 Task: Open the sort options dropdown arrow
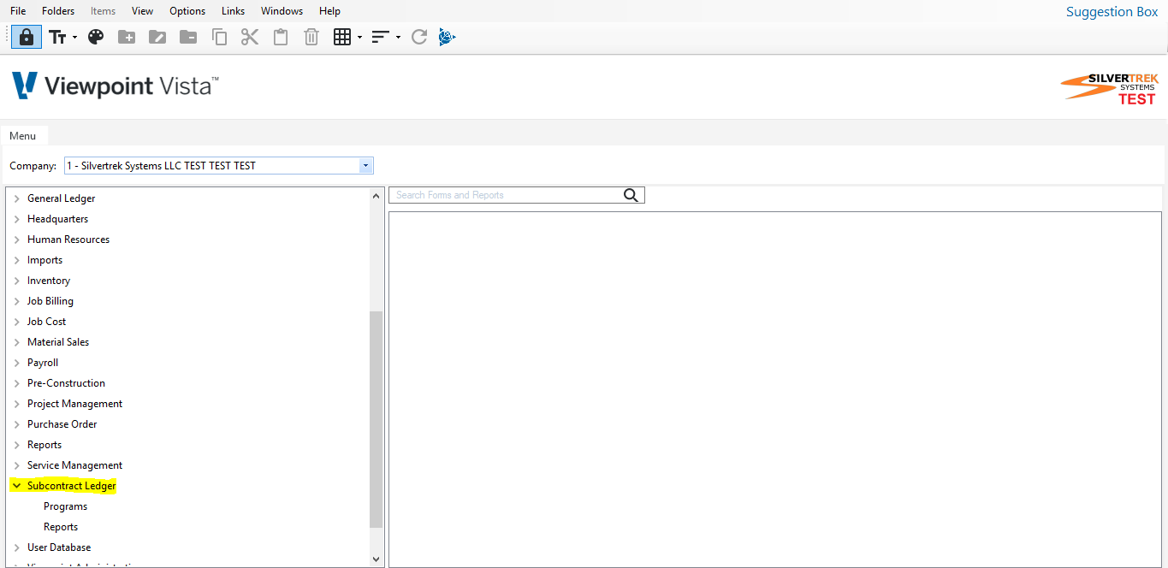pyautogui.click(x=398, y=38)
